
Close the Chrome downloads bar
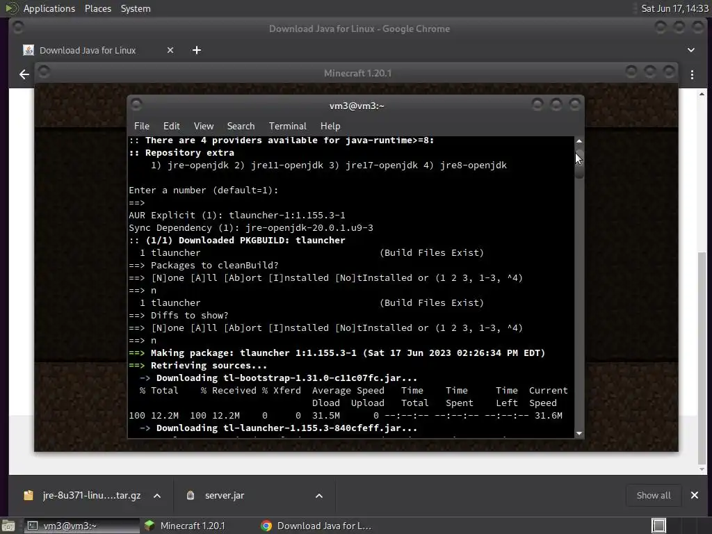[695, 495]
